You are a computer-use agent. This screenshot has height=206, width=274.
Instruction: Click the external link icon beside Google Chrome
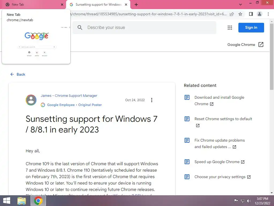pos(261,45)
